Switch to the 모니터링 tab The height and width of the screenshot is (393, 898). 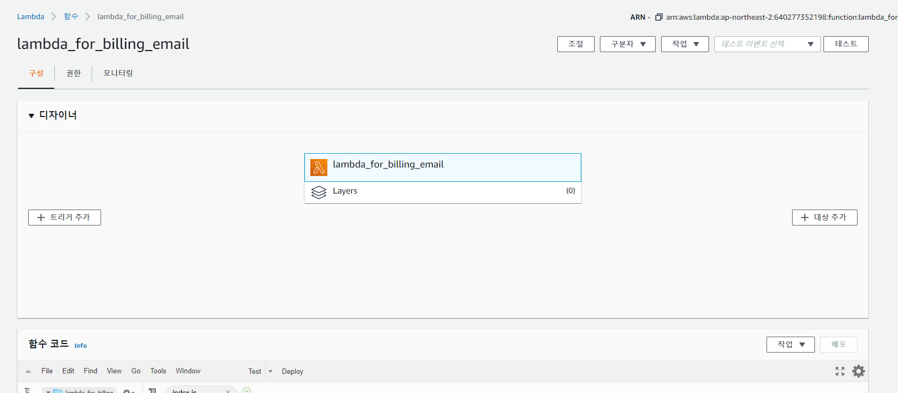pos(118,73)
